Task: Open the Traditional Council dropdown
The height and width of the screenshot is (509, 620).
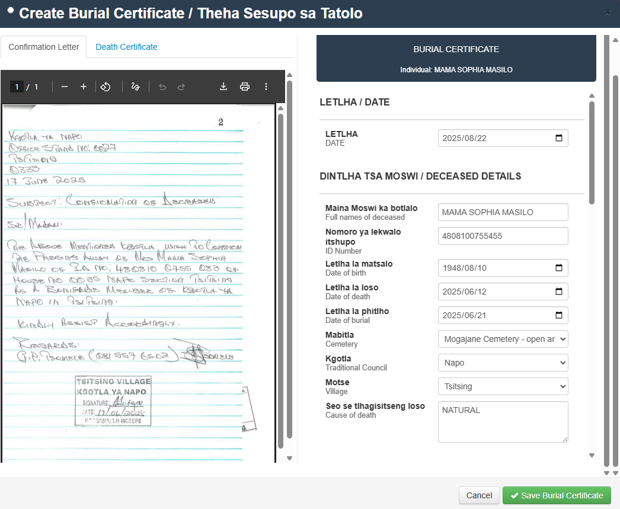Action: (x=503, y=363)
